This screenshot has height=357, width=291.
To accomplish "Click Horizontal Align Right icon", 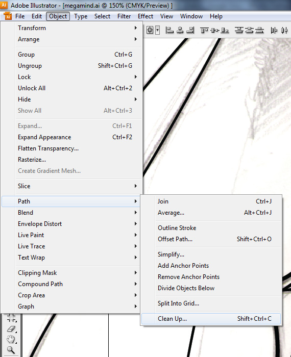I will (x=190, y=30).
